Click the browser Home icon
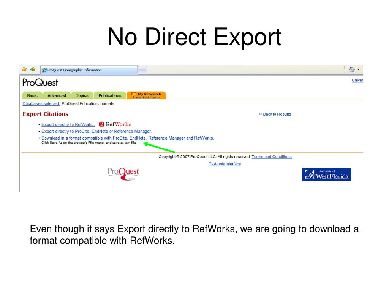The height and width of the screenshot is (292, 389). (x=352, y=69)
